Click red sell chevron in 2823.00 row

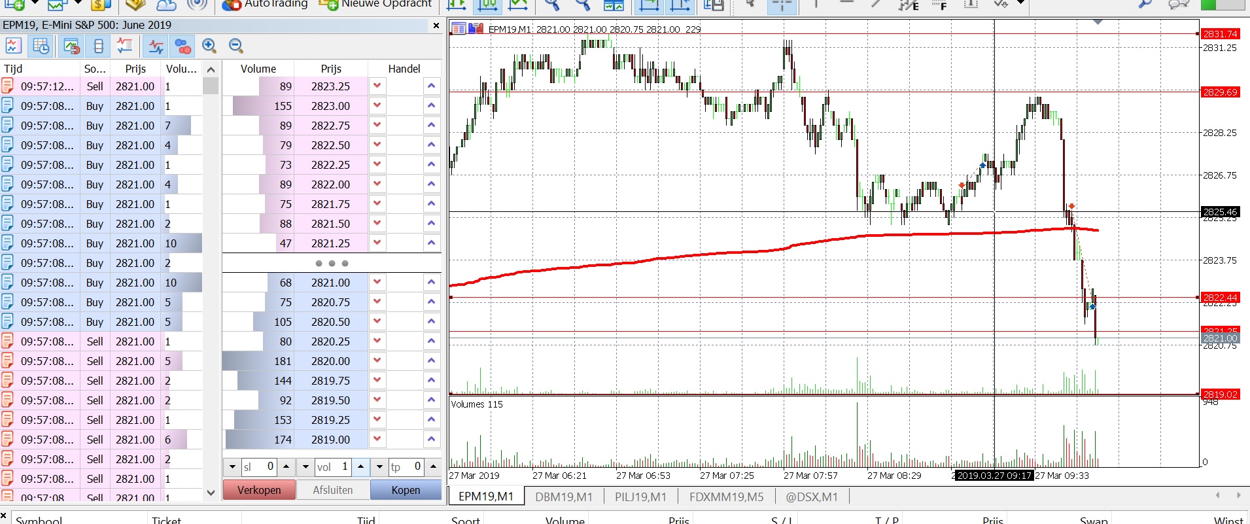point(377,105)
